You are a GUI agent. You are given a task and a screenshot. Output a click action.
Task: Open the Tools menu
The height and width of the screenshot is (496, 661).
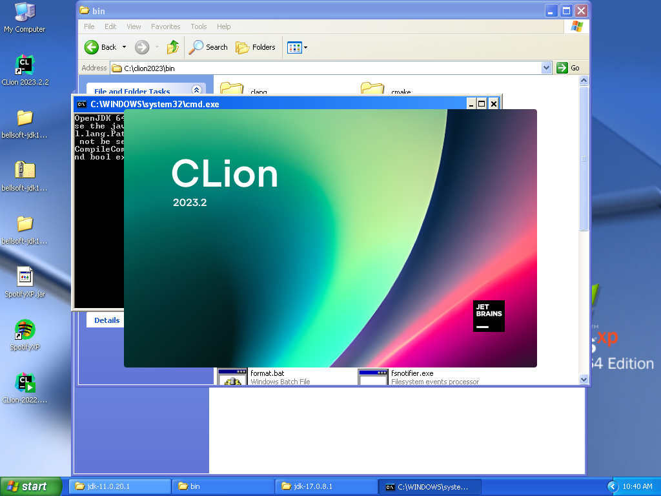(x=199, y=26)
